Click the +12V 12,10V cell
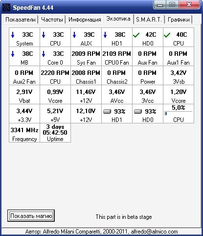 tap(86, 114)
